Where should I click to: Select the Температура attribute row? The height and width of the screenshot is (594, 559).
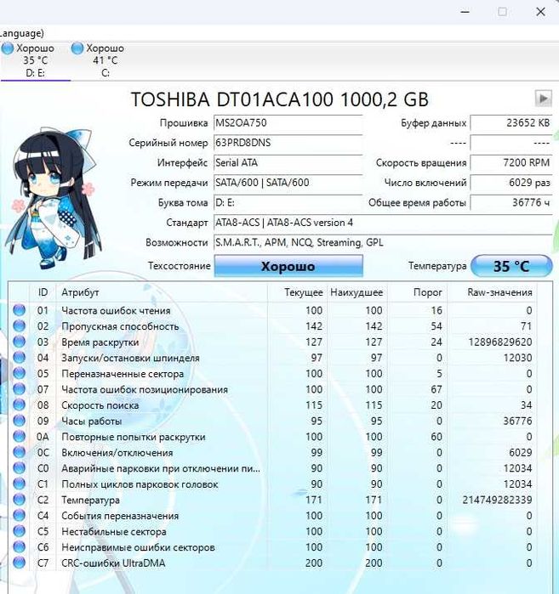click(272, 500)
